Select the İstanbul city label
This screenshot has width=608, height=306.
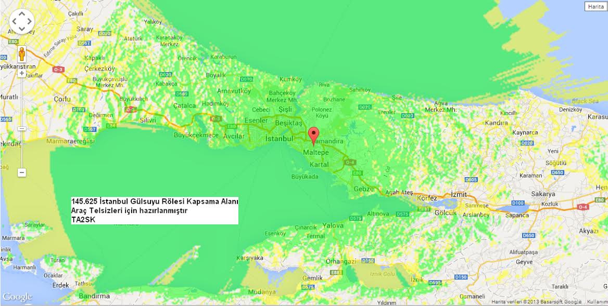coord(280,139)
